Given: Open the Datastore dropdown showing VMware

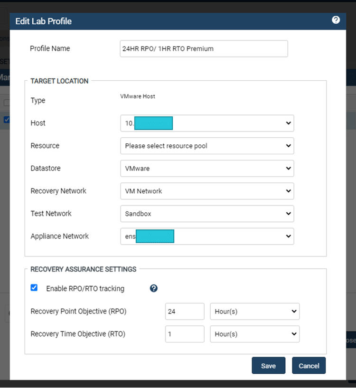Looking at the screenshot, I should (x=207, y=168).
